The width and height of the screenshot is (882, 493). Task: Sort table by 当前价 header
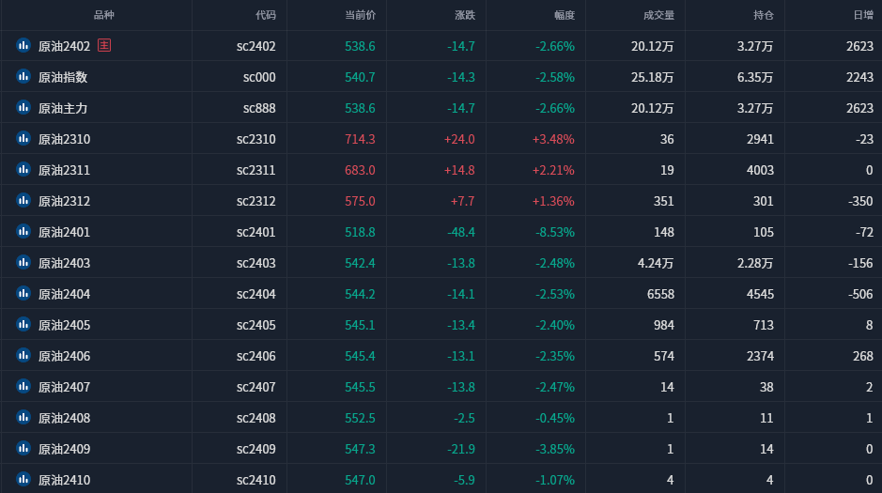coord(360,15)
